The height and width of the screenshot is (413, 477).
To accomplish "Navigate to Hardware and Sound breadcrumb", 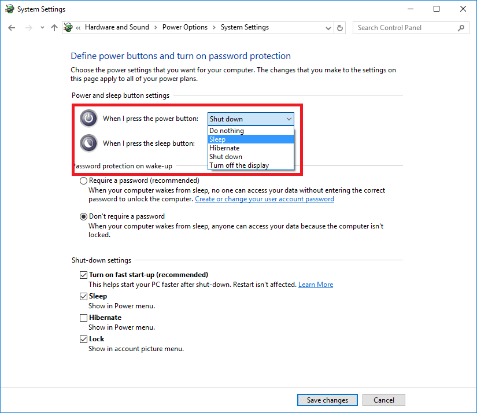I will point(117,27).
